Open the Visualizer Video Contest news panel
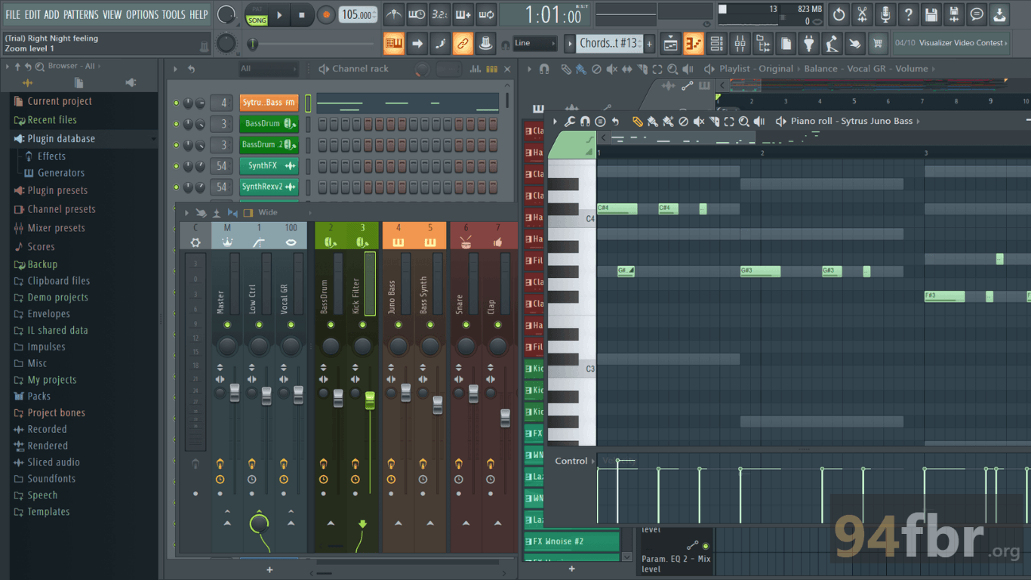The height and width of the screenshot is (580, 1031). pyautogui.click(x=950, y=43)
